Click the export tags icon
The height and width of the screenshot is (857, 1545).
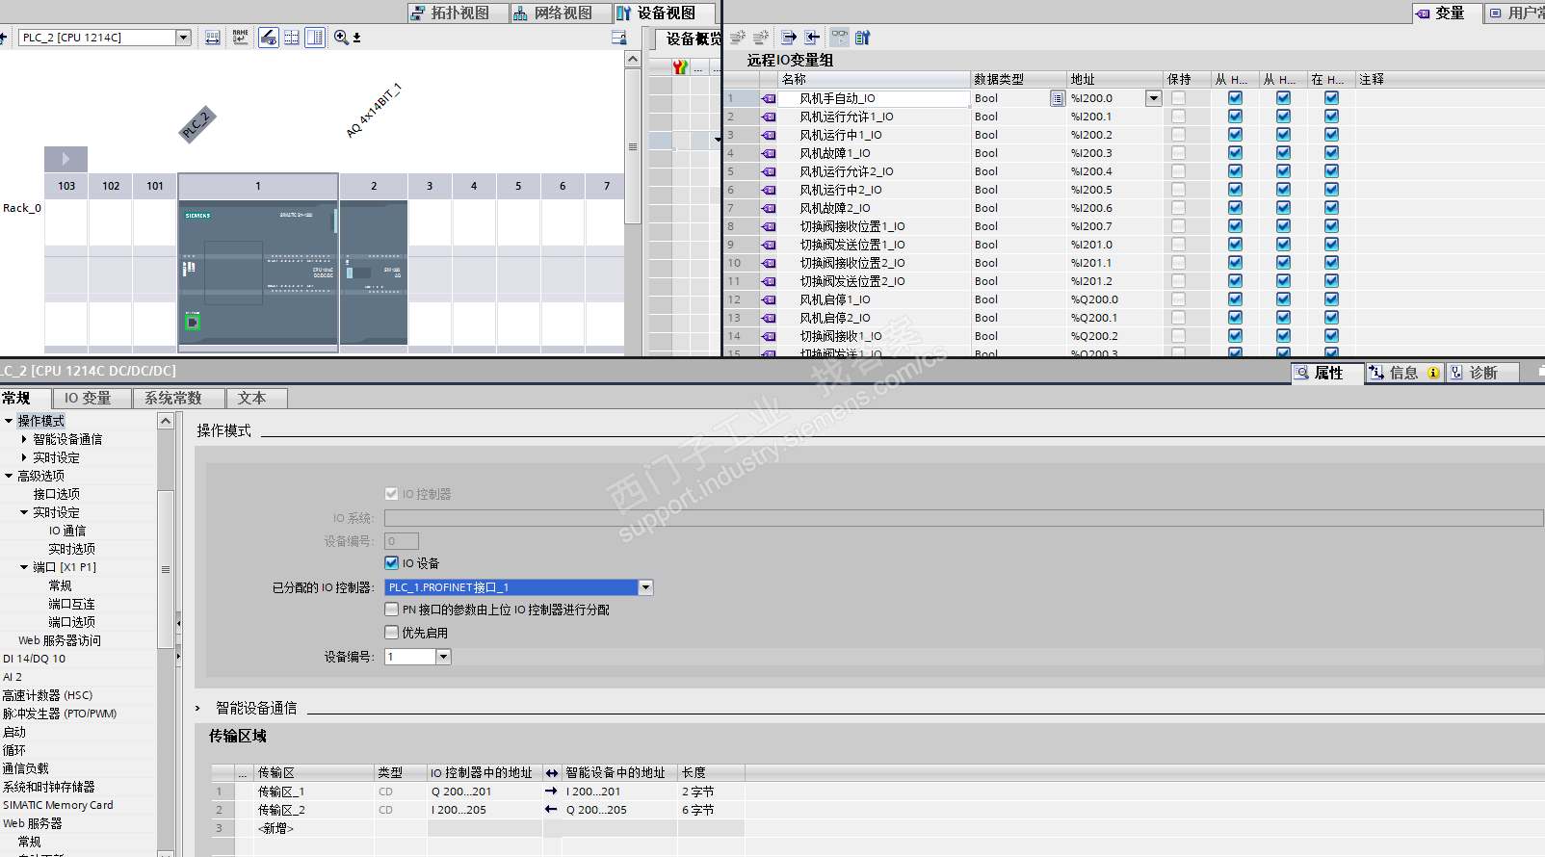[789, 38]
